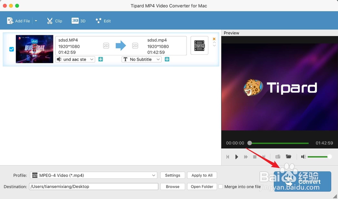Image resolution: width=338 pixels, height=199 pixels.
Task: Open the Edit tool in the toolbar
Action: (x=103, y=21)
